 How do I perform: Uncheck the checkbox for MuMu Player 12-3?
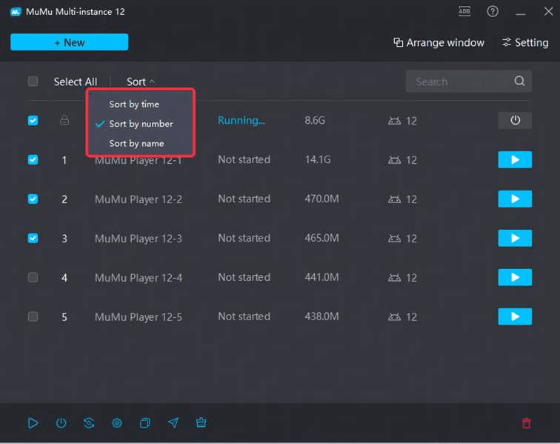[33, 238]
